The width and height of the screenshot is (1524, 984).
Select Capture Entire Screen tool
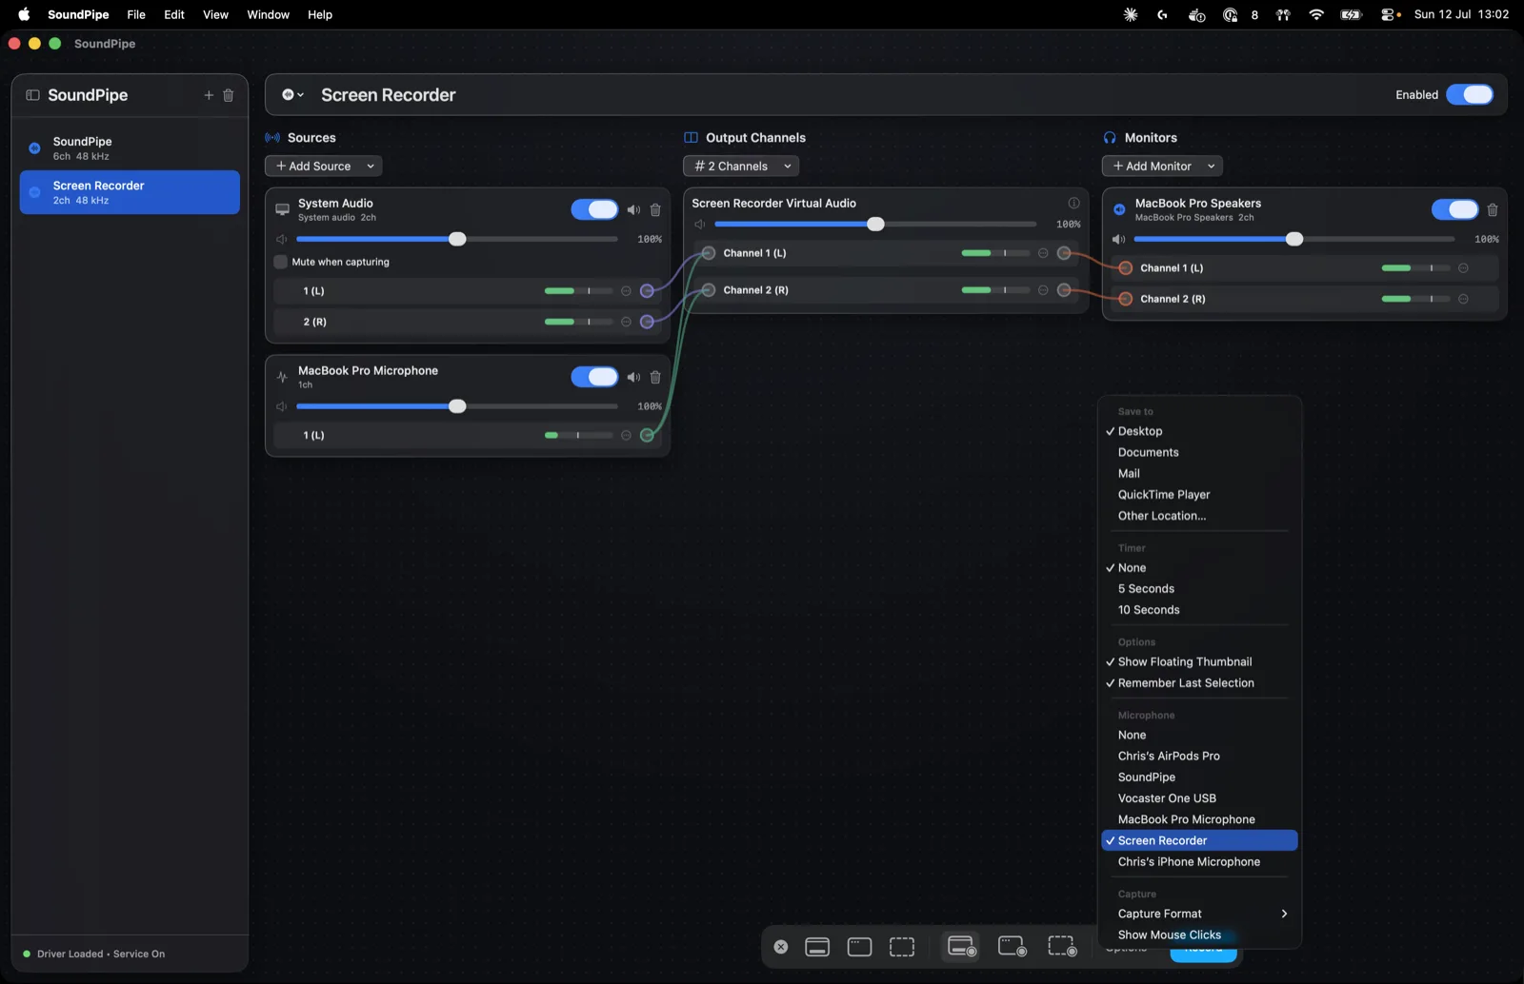tap(817, 947)
